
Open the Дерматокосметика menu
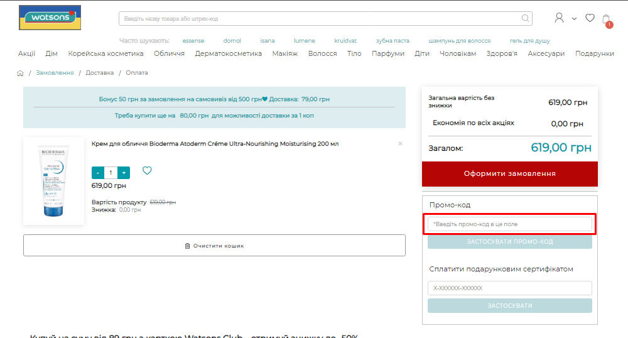coord(229,53)
